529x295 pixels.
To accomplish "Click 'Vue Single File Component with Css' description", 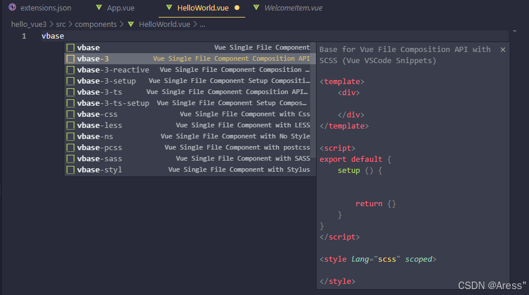I will click(x=245, y=114).
